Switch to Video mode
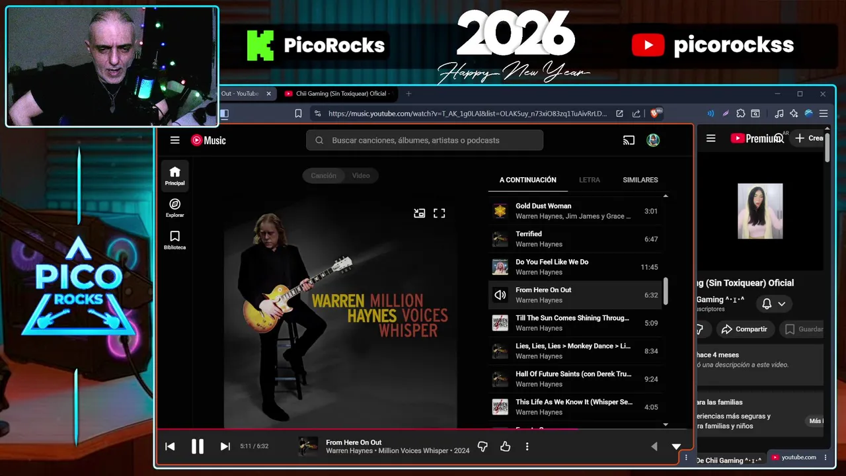 coord(361,175)
